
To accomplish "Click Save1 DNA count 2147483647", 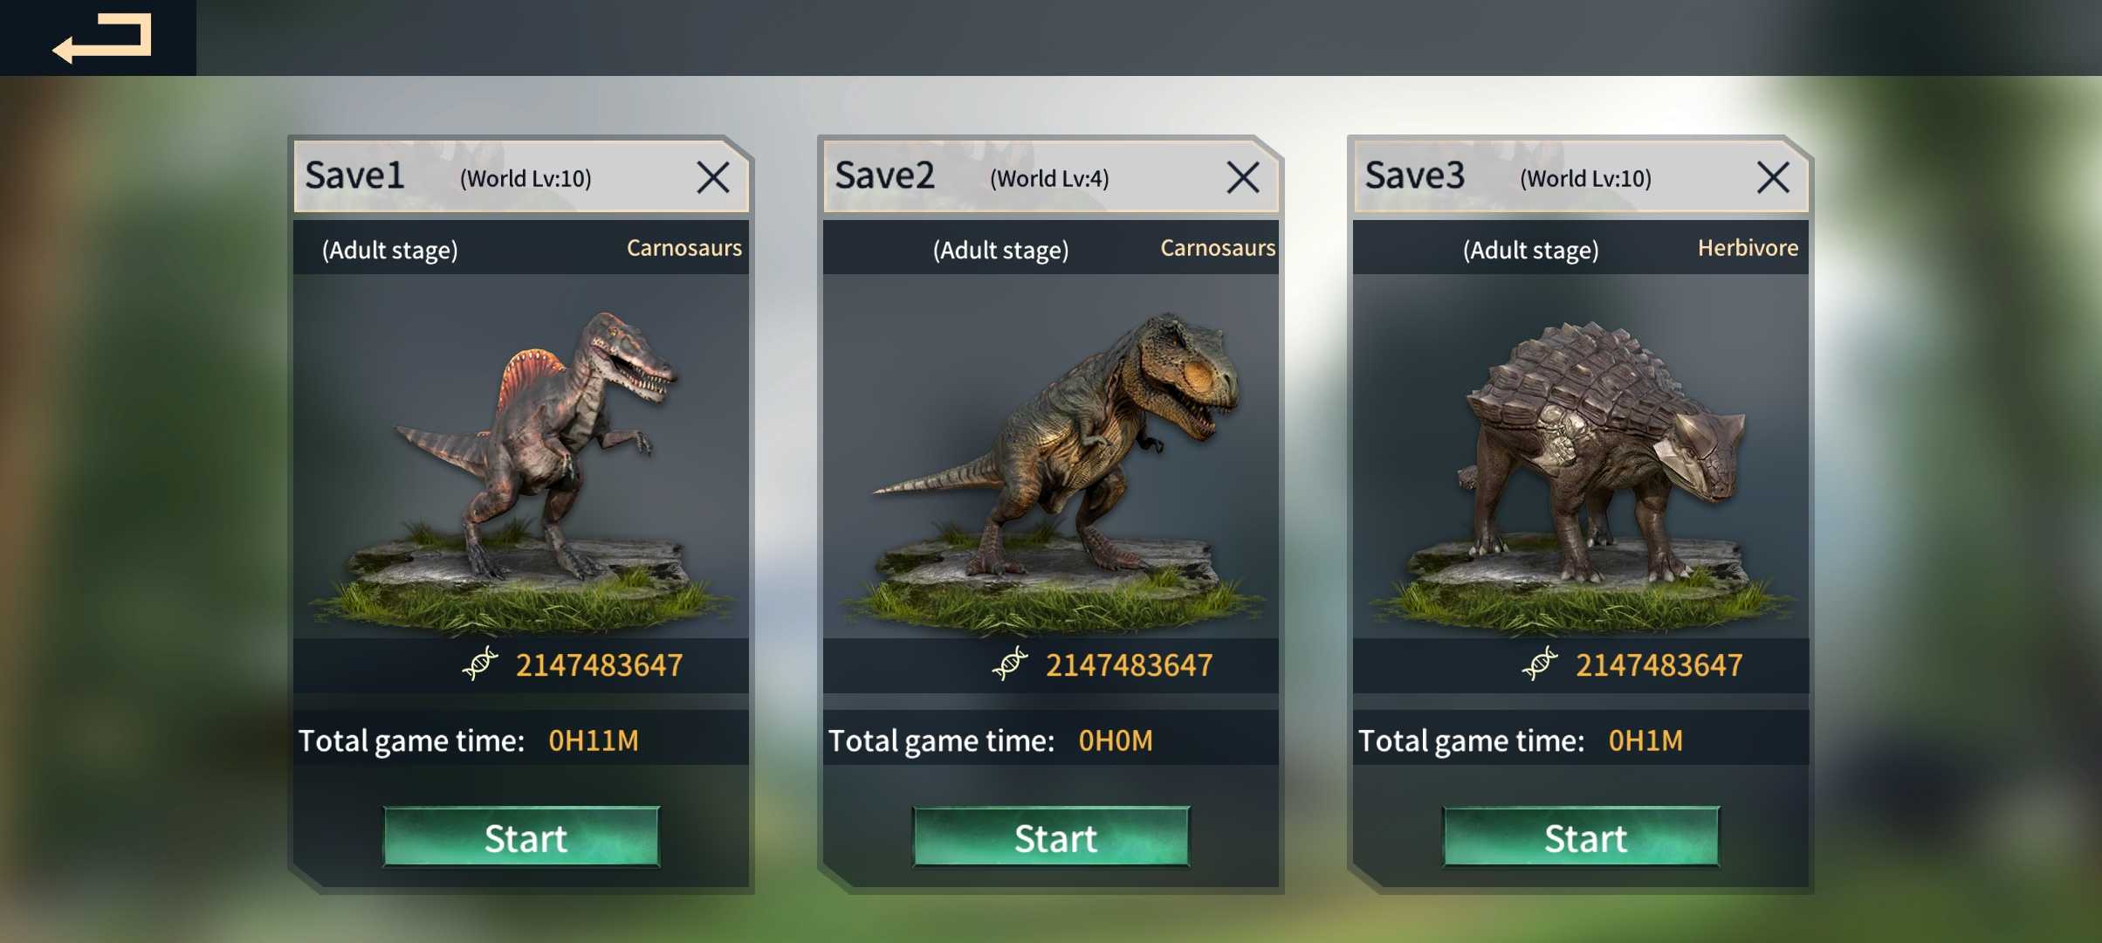I will (599, 665).
